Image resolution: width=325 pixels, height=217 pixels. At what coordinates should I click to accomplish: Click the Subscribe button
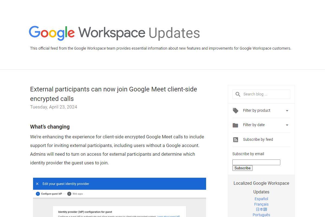click(242, 168)
